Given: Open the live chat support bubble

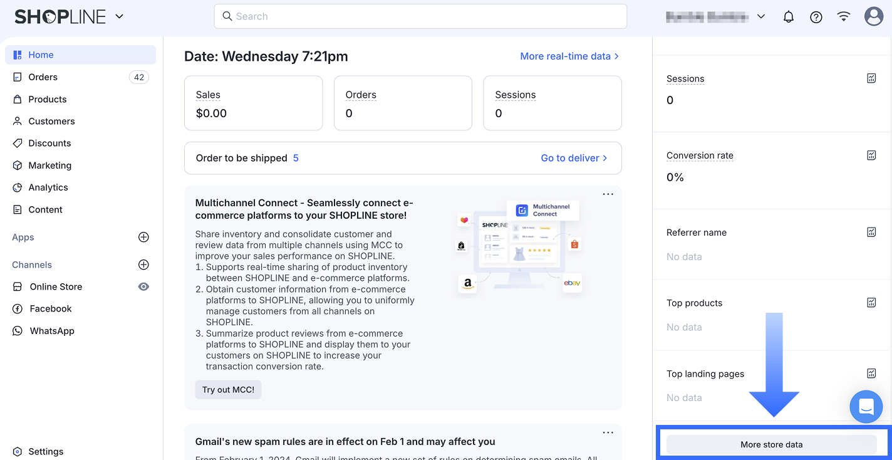Looking at the screenshot, I should pyautogui.click(x=866, y=406).
